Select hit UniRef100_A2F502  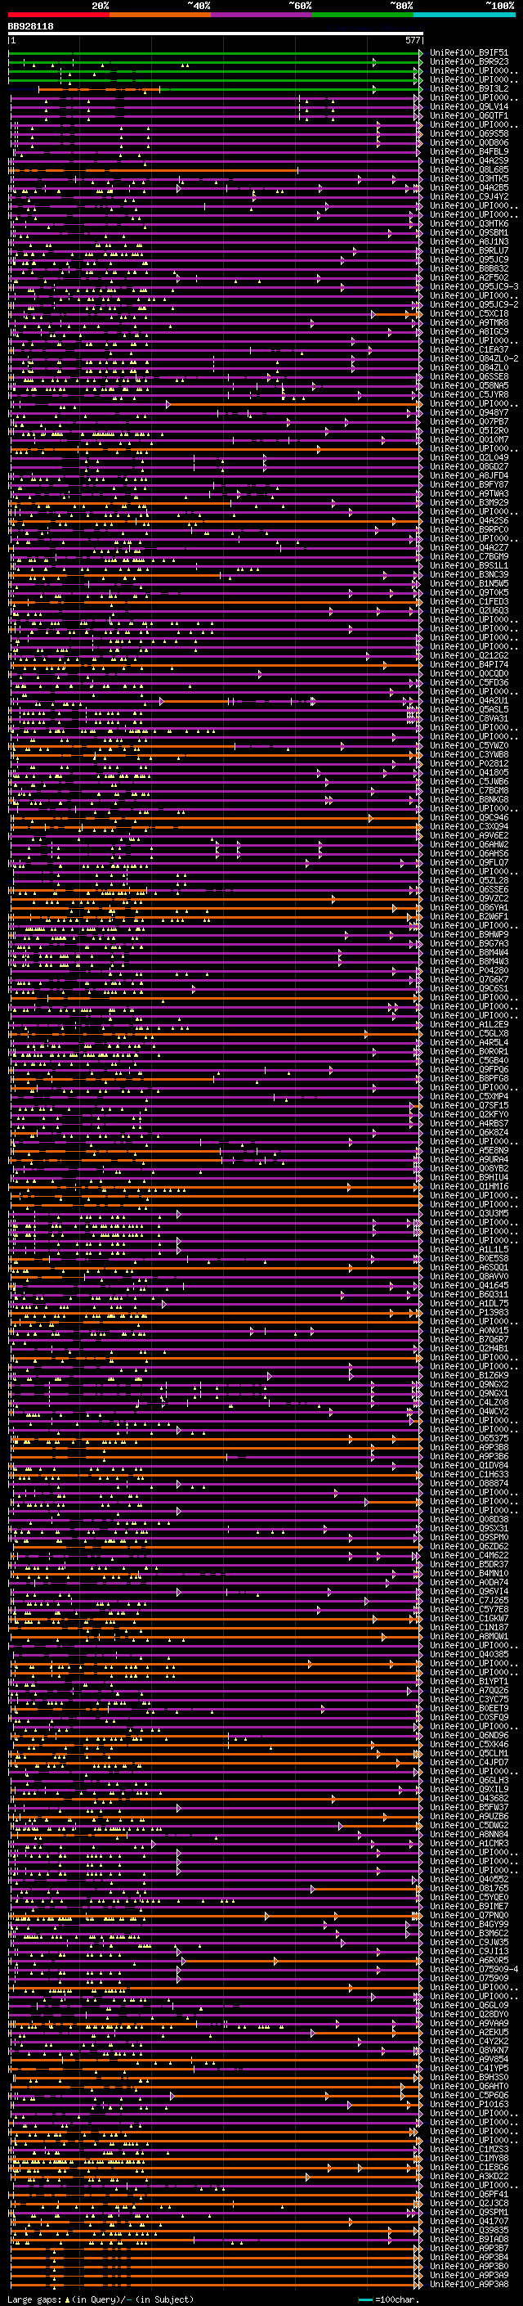(468, 277)
